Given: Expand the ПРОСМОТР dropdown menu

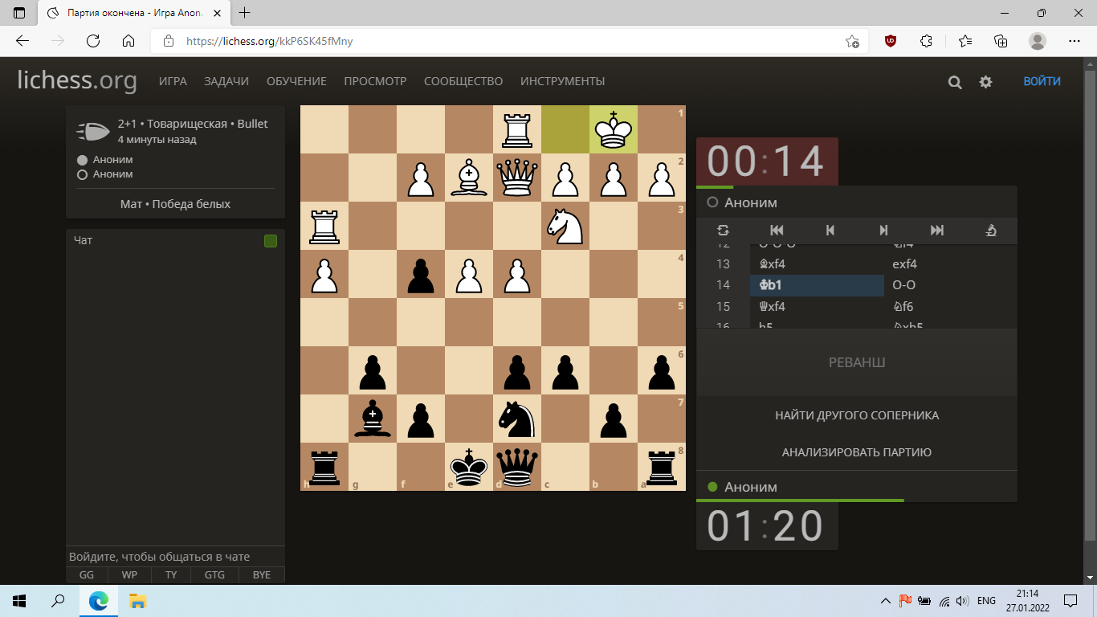Looking at the screenshot, I should coord(375,81).
